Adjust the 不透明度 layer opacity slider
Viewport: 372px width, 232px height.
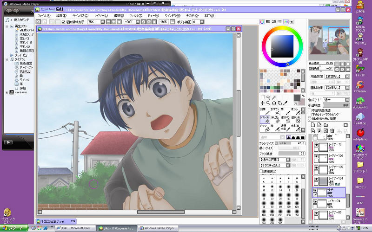pos(336,105)
